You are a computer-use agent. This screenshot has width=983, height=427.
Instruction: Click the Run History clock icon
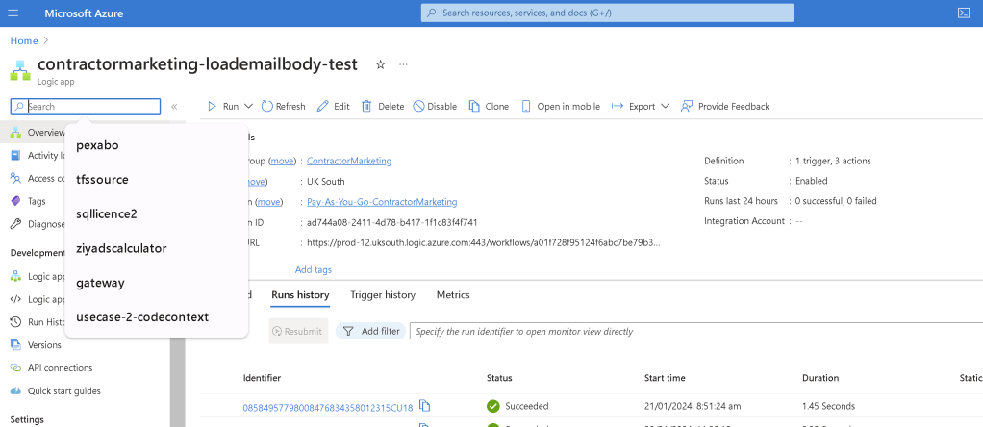15,322
